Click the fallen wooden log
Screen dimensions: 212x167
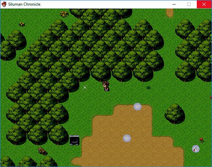43,151
